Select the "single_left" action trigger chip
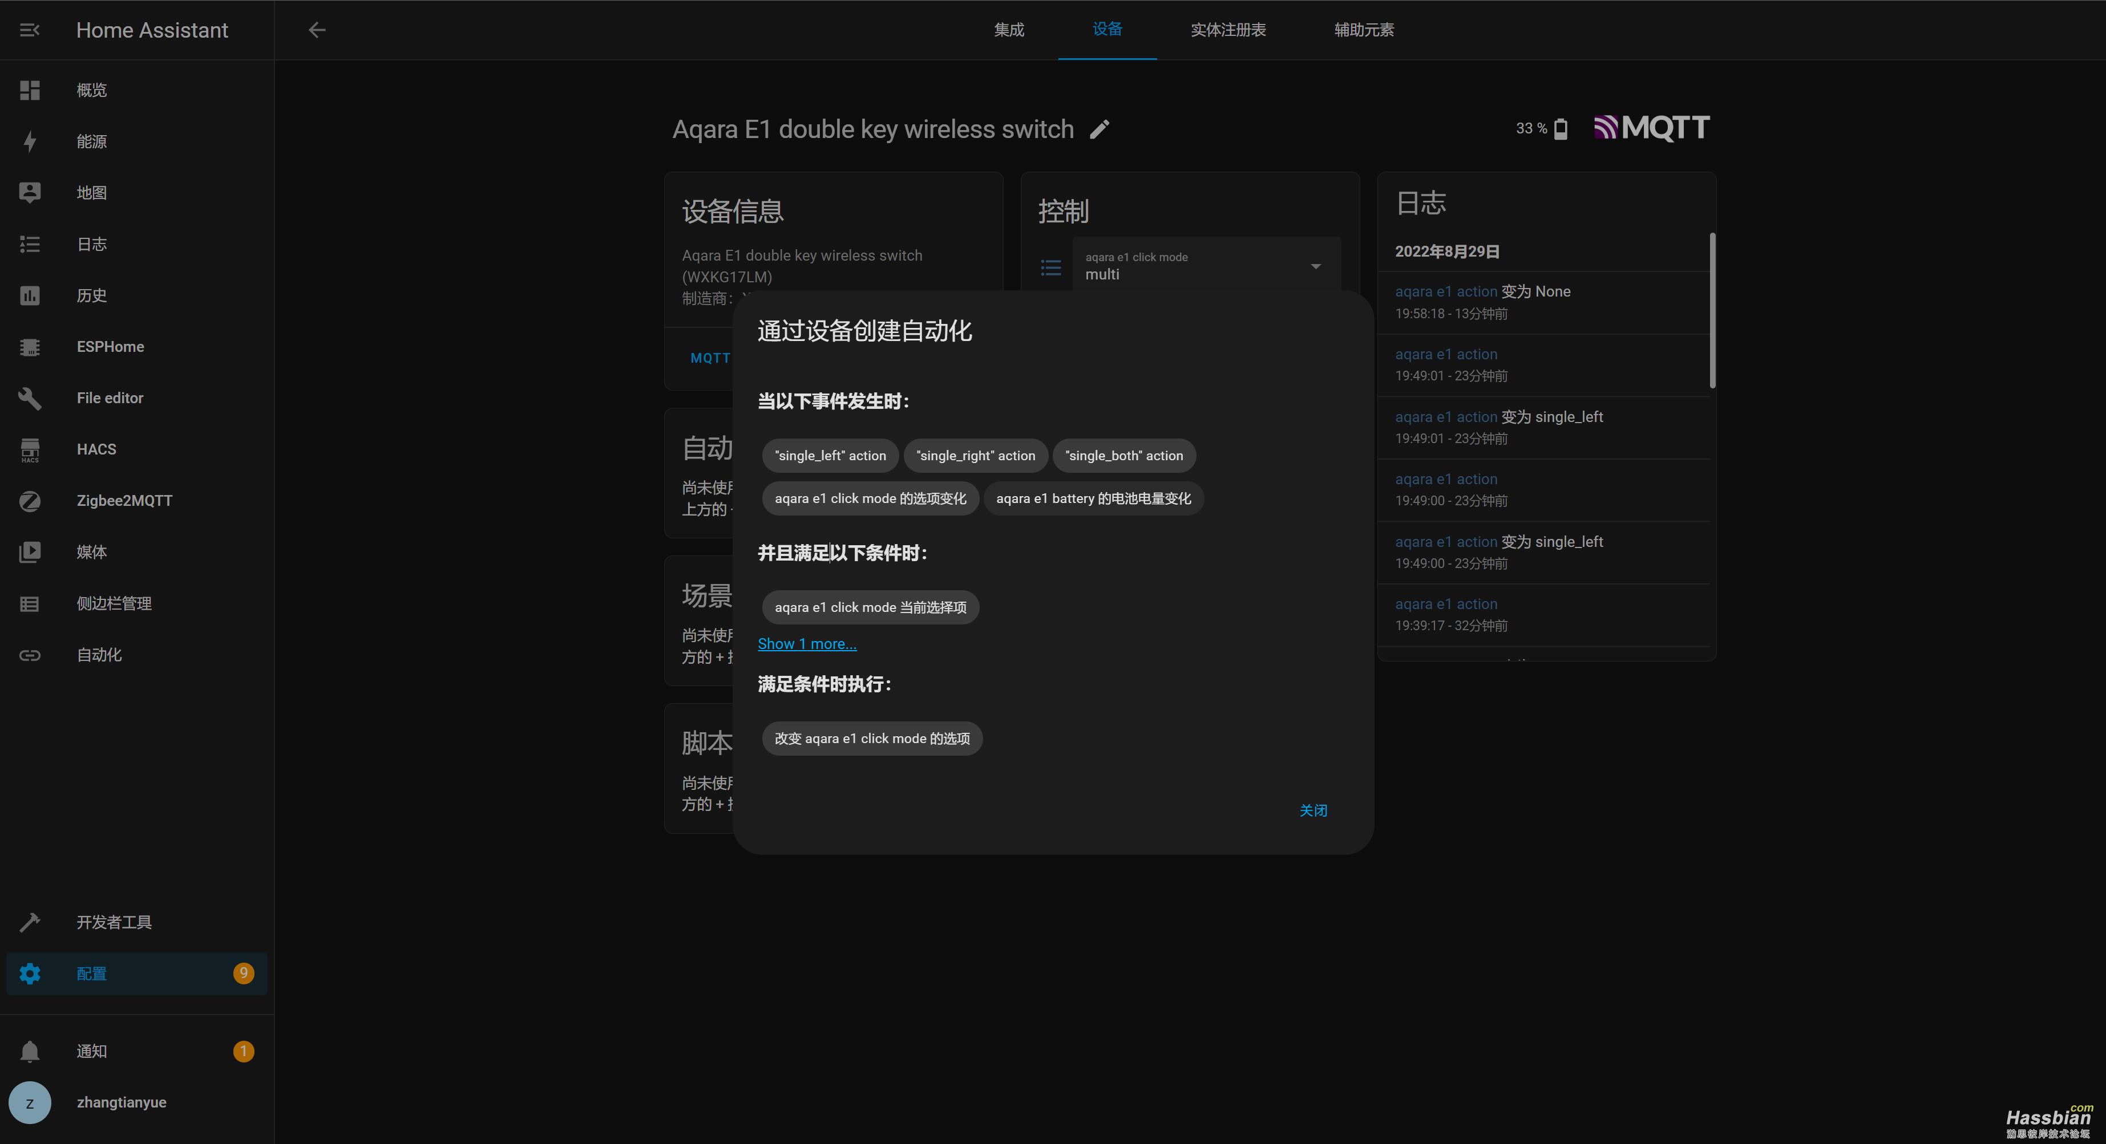Image resolution: width=2106 pixels, height=1144 pixels. [x=831, y=456]
